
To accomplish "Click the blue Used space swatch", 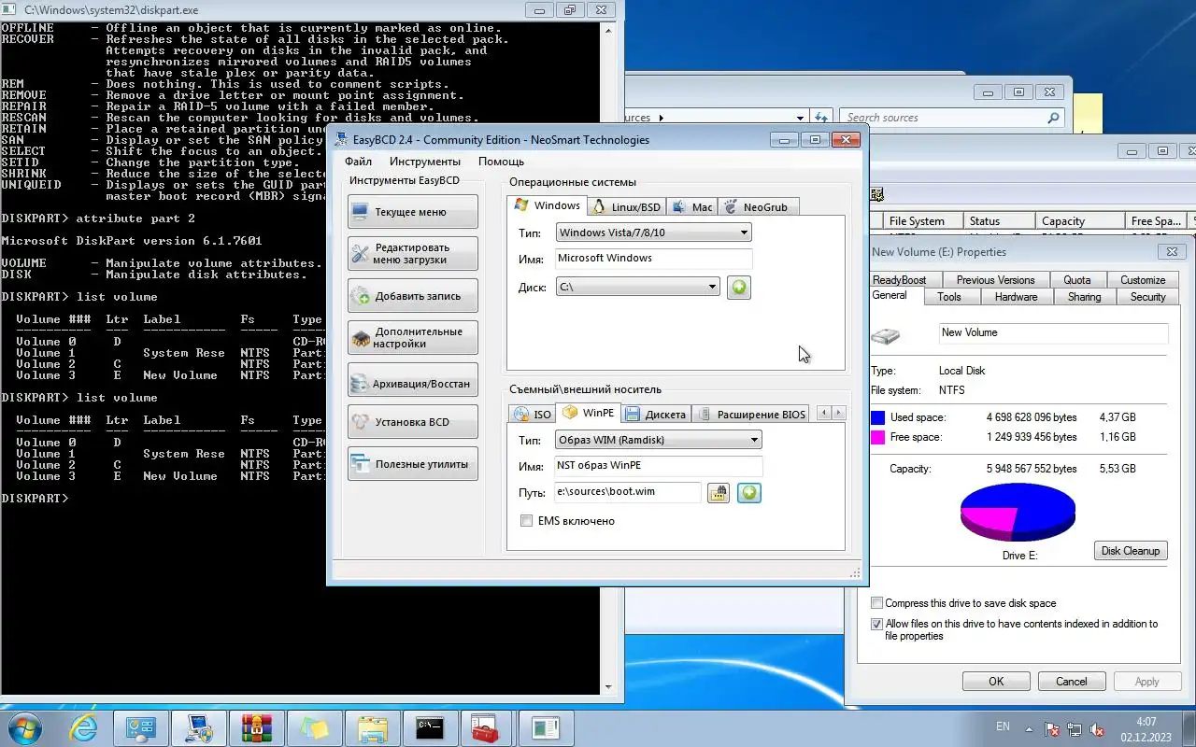I will (877, 417).
